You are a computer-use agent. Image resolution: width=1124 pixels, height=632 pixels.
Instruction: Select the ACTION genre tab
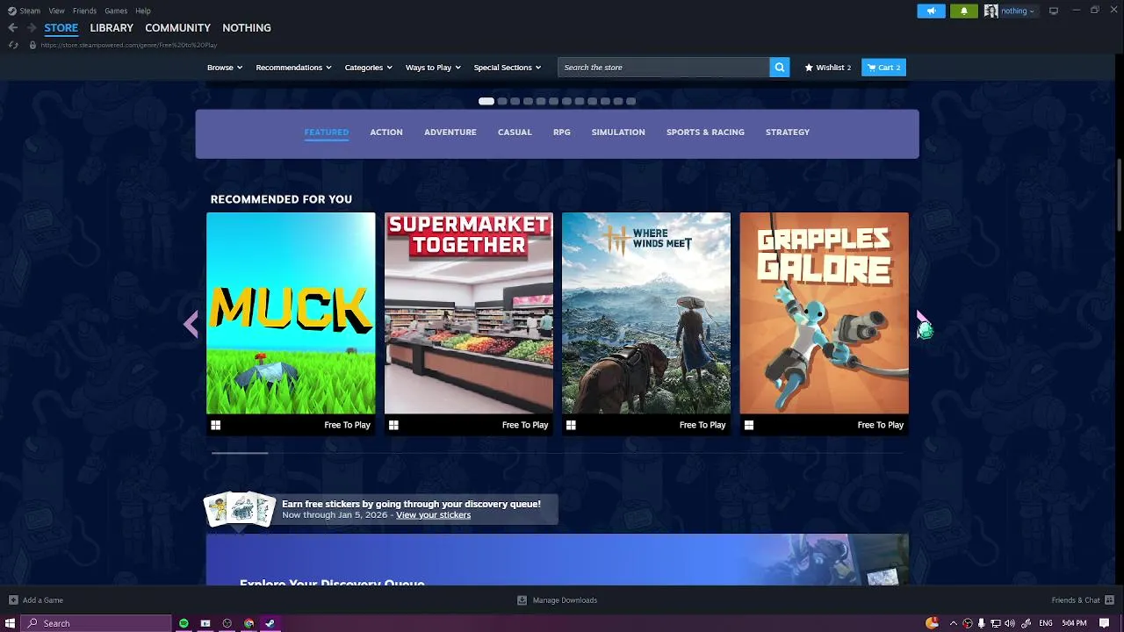coord(386,133)
